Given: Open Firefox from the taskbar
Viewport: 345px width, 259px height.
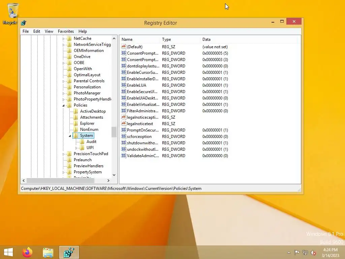Looking at the screenshot, I should coord(27,252).
